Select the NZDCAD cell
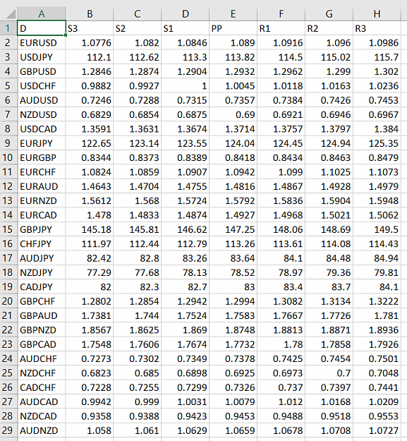 coord(42,416)
